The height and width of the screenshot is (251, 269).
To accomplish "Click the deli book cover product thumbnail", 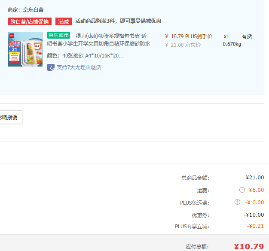I will [25, 49].
